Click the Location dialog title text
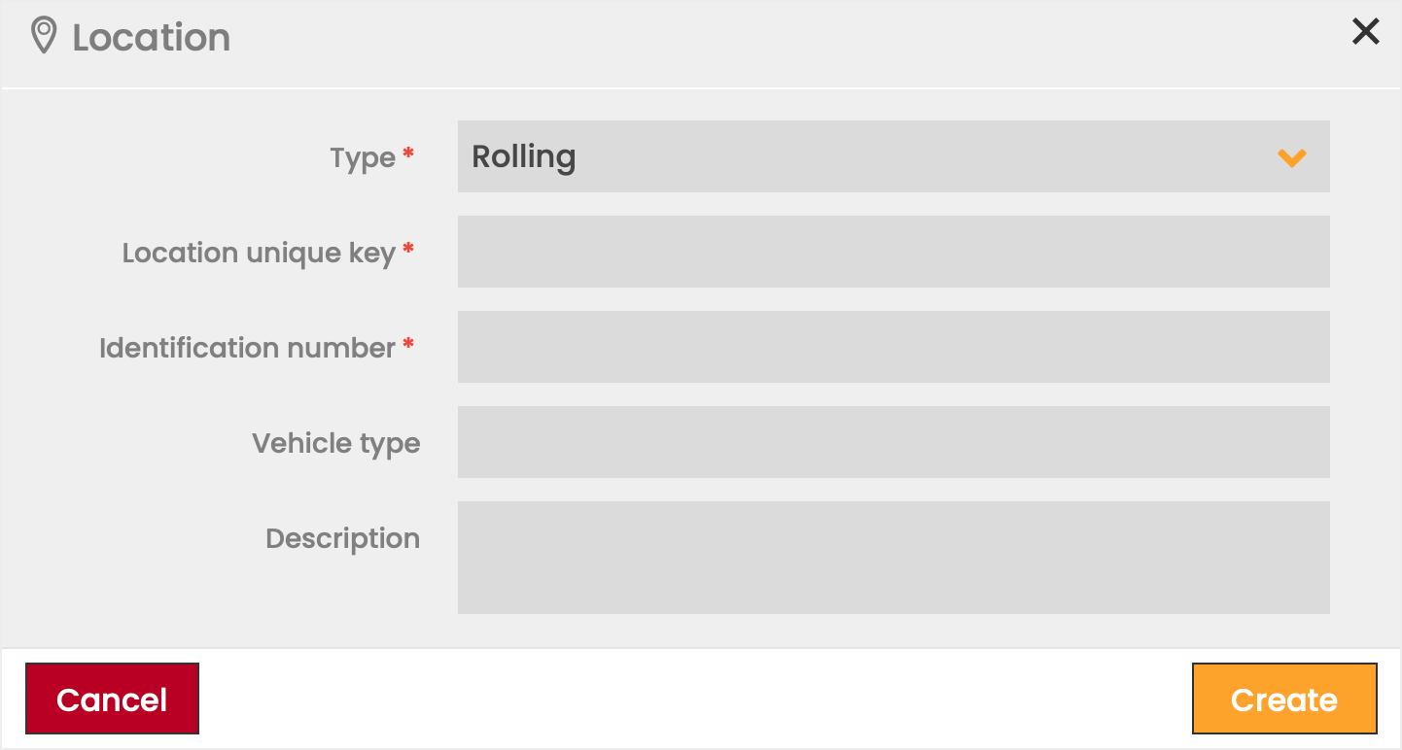 [x=152, y=38]
